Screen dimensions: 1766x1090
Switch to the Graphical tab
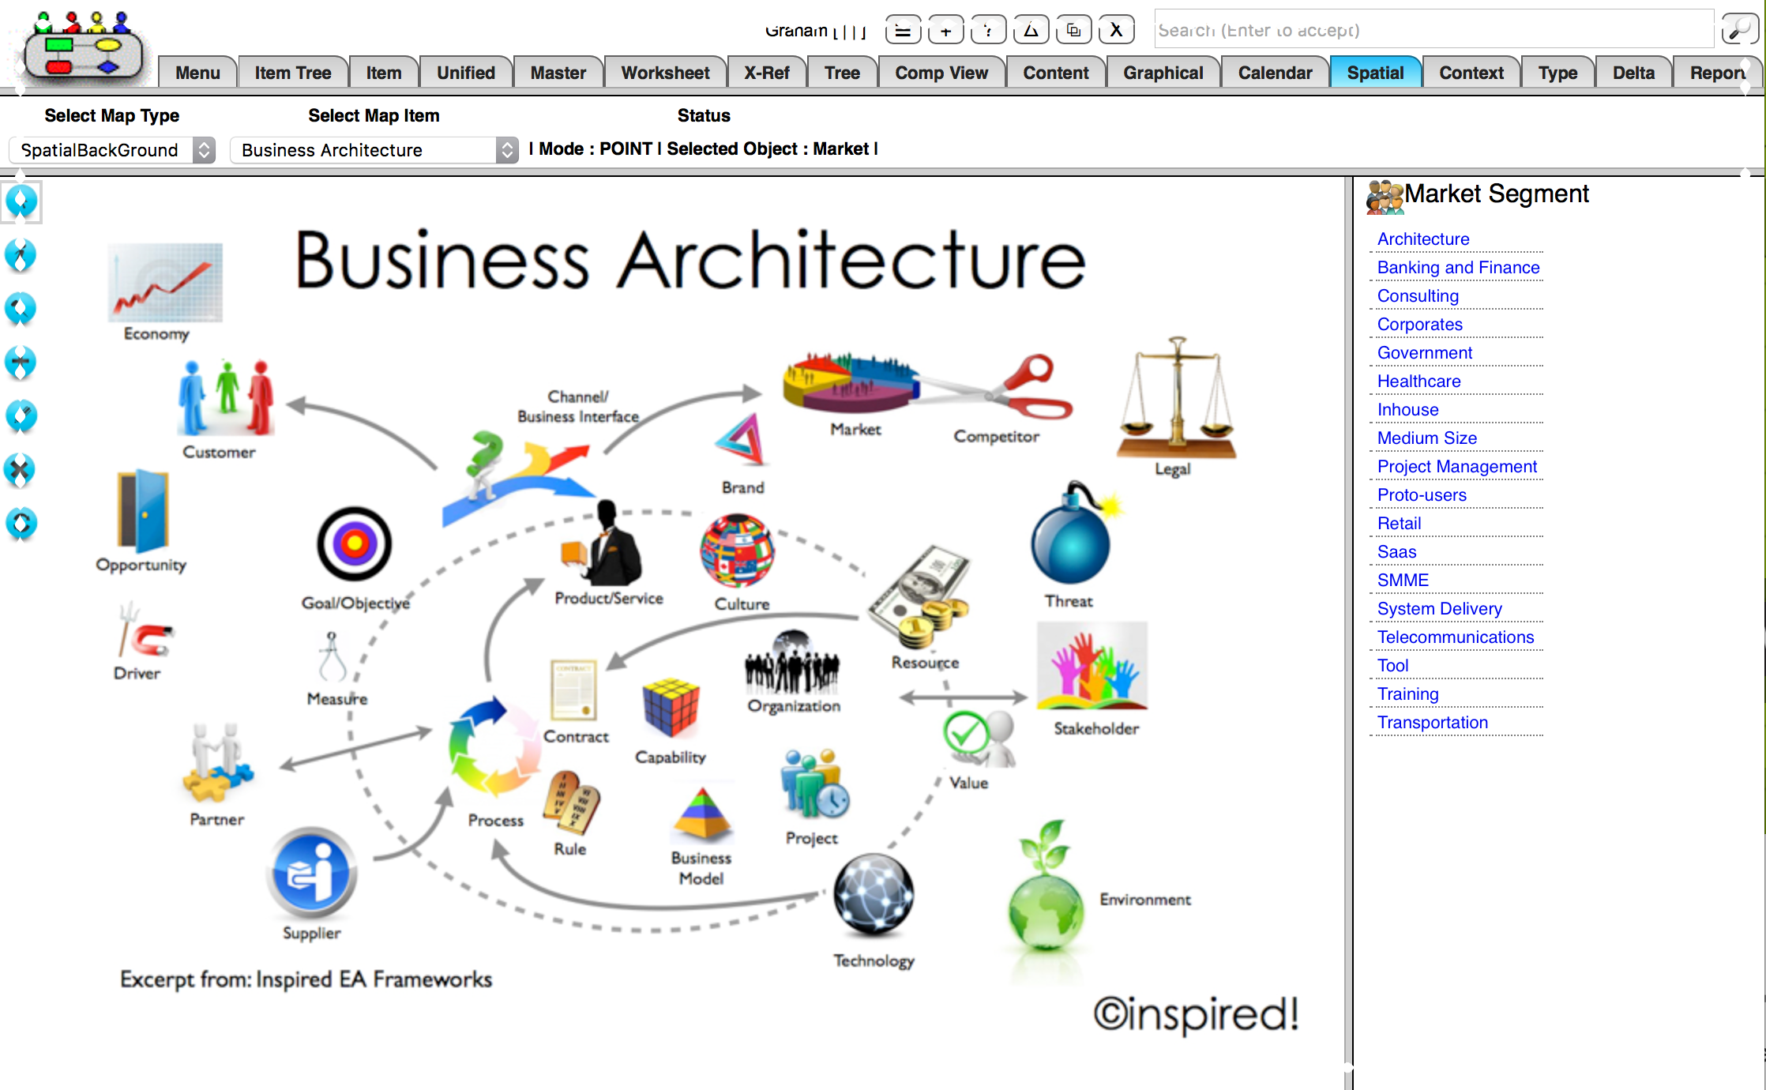(1163, 73)
